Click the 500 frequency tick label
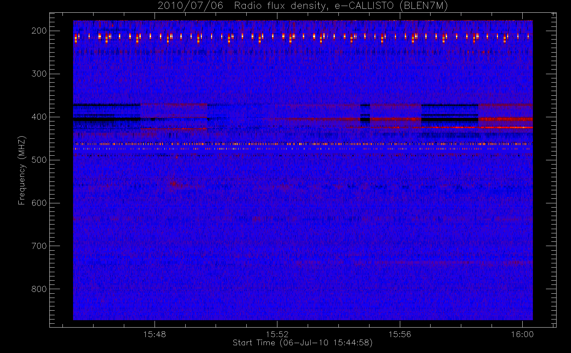Image resolution: width=571 pixels, height=353 pixels. (x=39, y=160)
